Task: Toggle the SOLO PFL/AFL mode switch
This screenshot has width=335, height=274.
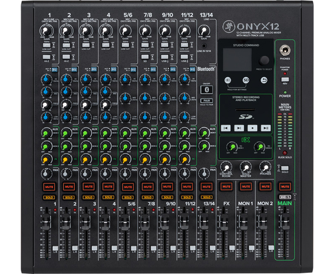Action: pos(285,168)
